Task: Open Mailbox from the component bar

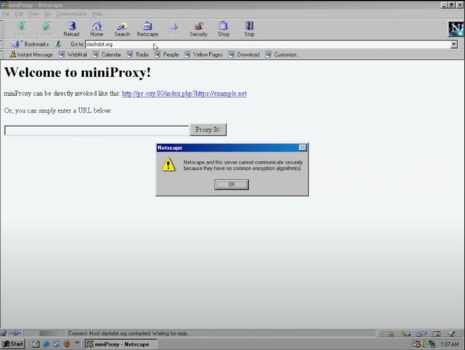Action: coord(405,334)
